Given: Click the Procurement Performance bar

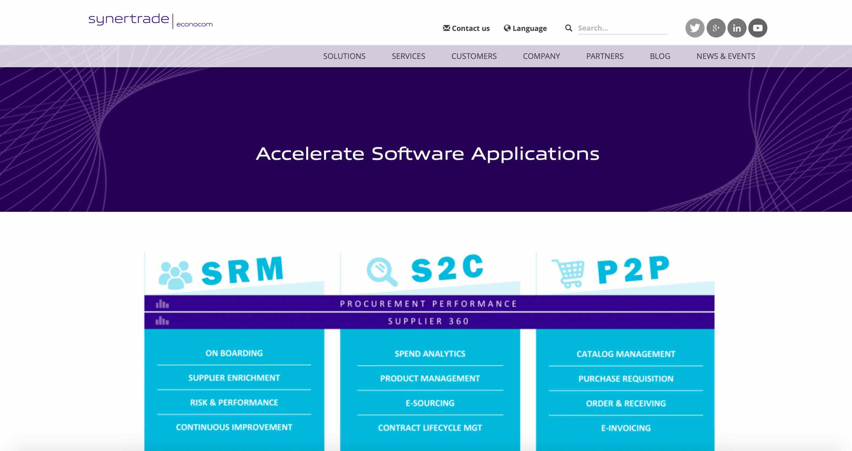Looking at the screenshot, I should 429,304.
